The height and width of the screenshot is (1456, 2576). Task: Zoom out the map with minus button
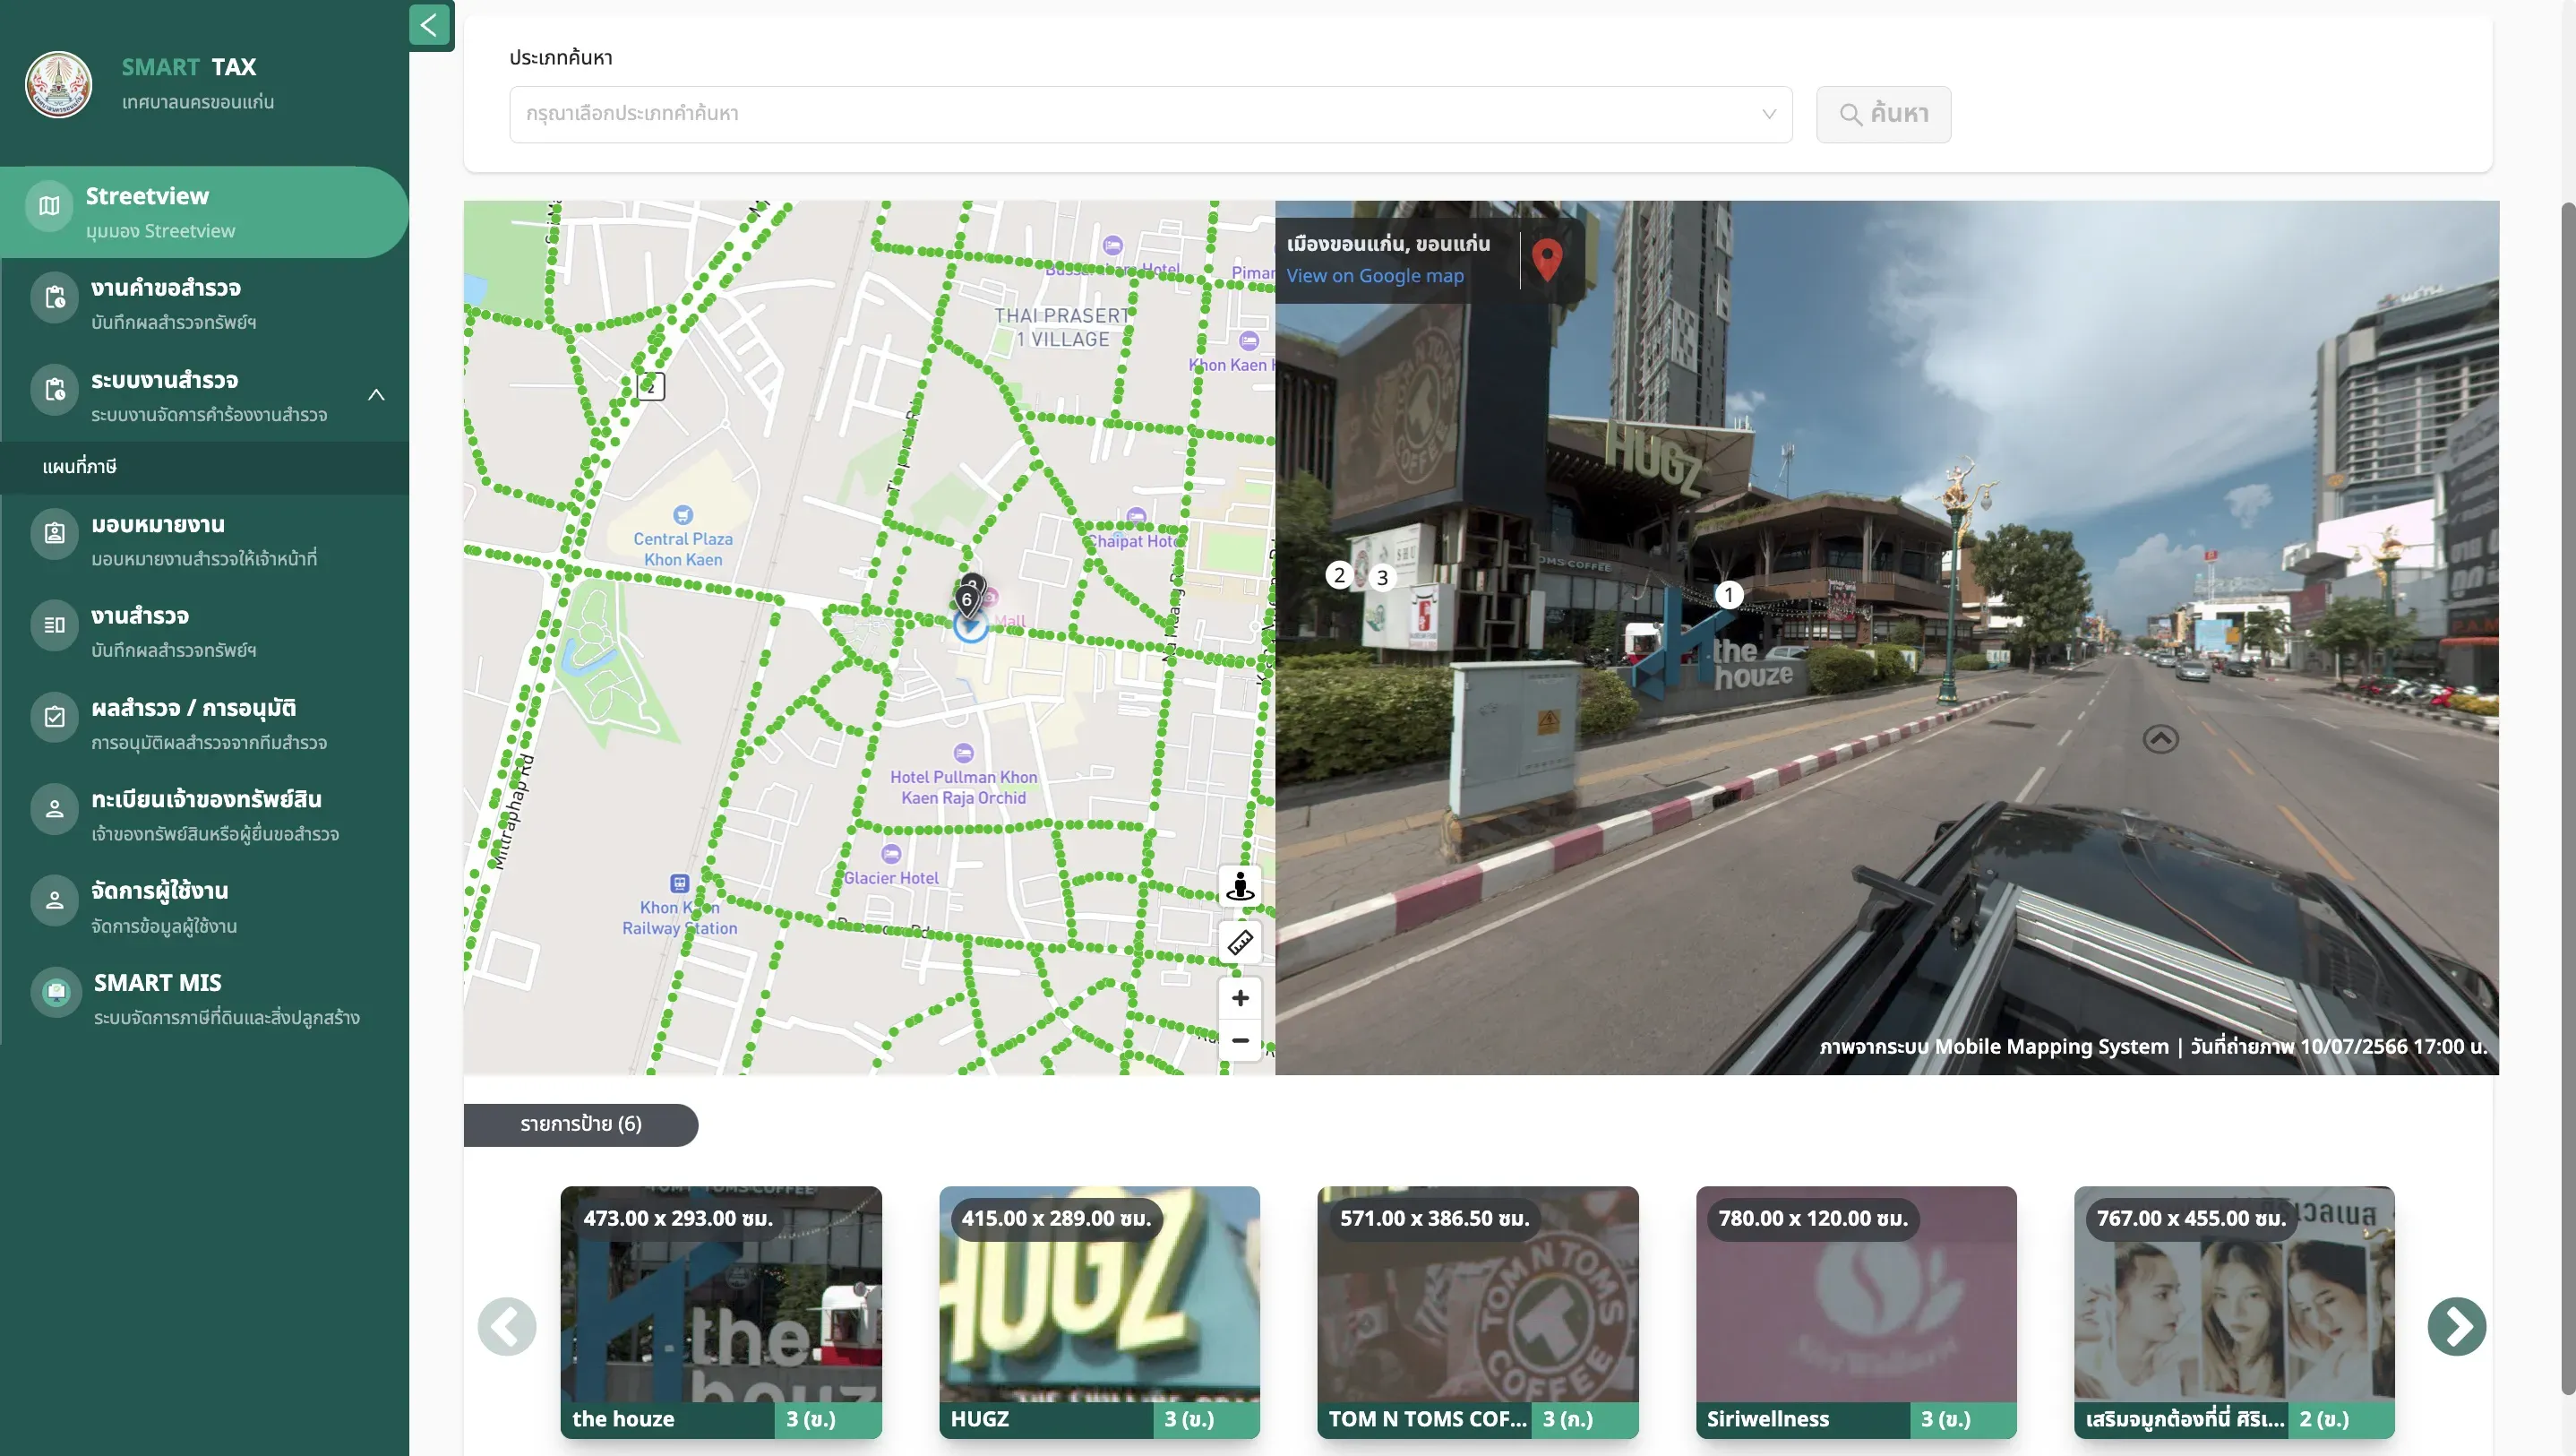1240,1041
